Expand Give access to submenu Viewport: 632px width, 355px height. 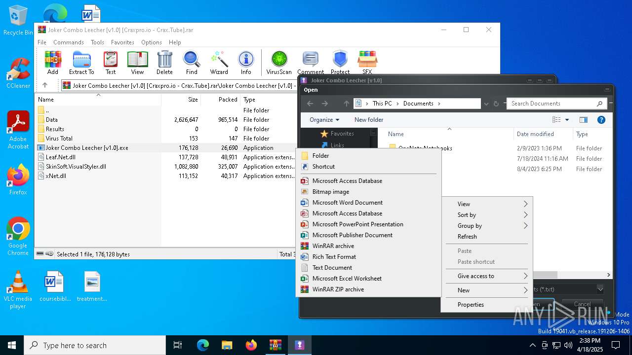(x=486, y=276)
